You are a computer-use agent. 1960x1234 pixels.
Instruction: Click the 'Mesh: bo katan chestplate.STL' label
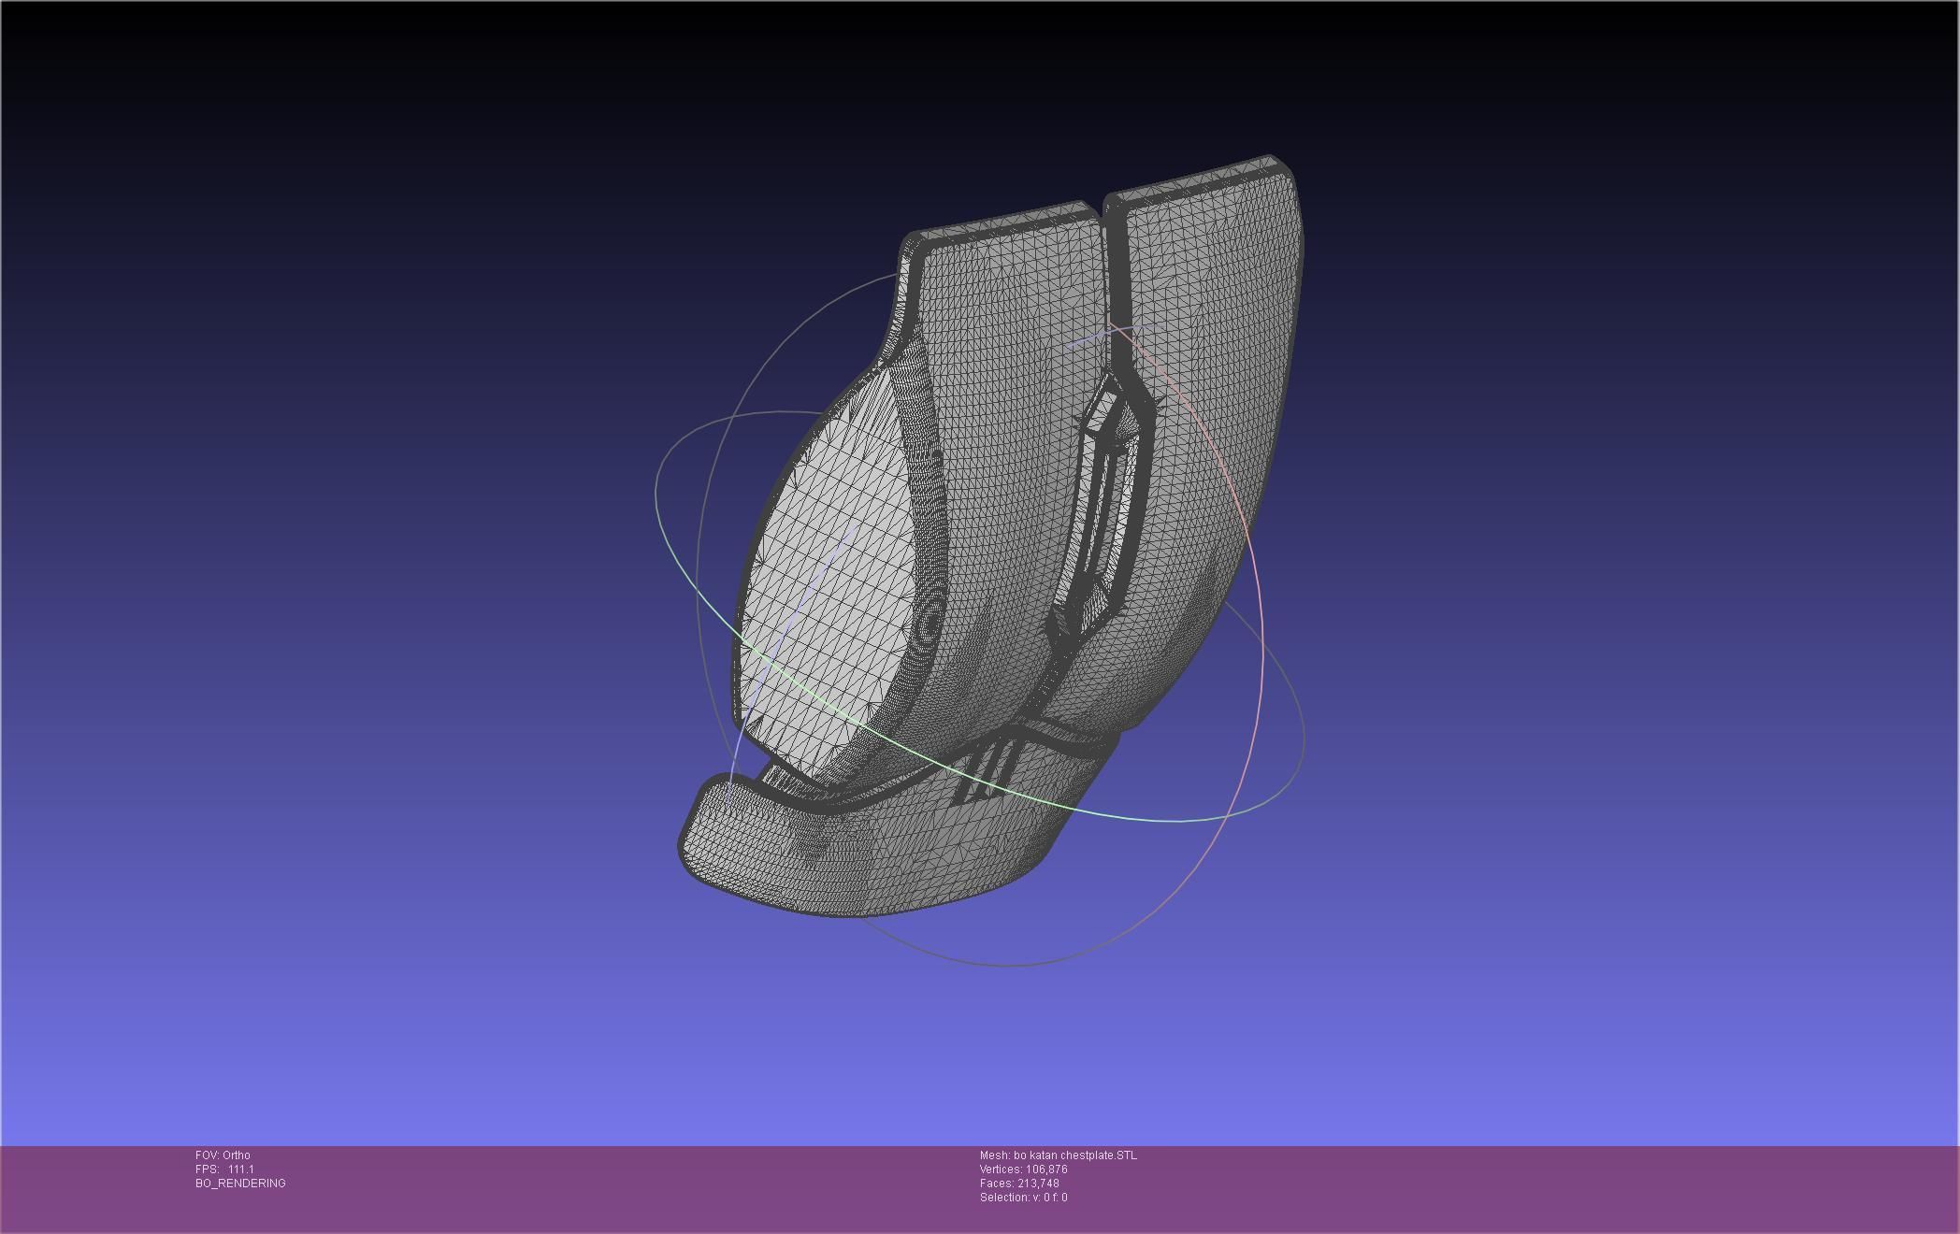pyautogui.click(x=1059, y=1155)
